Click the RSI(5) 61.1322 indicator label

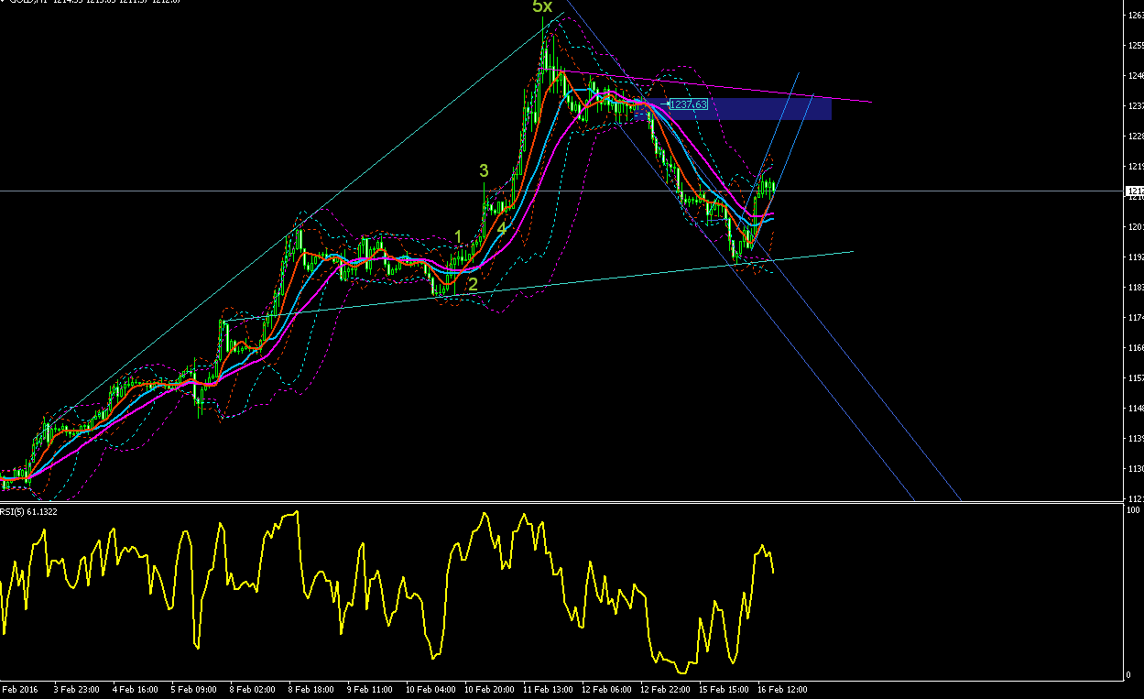[x=28, y=511]
